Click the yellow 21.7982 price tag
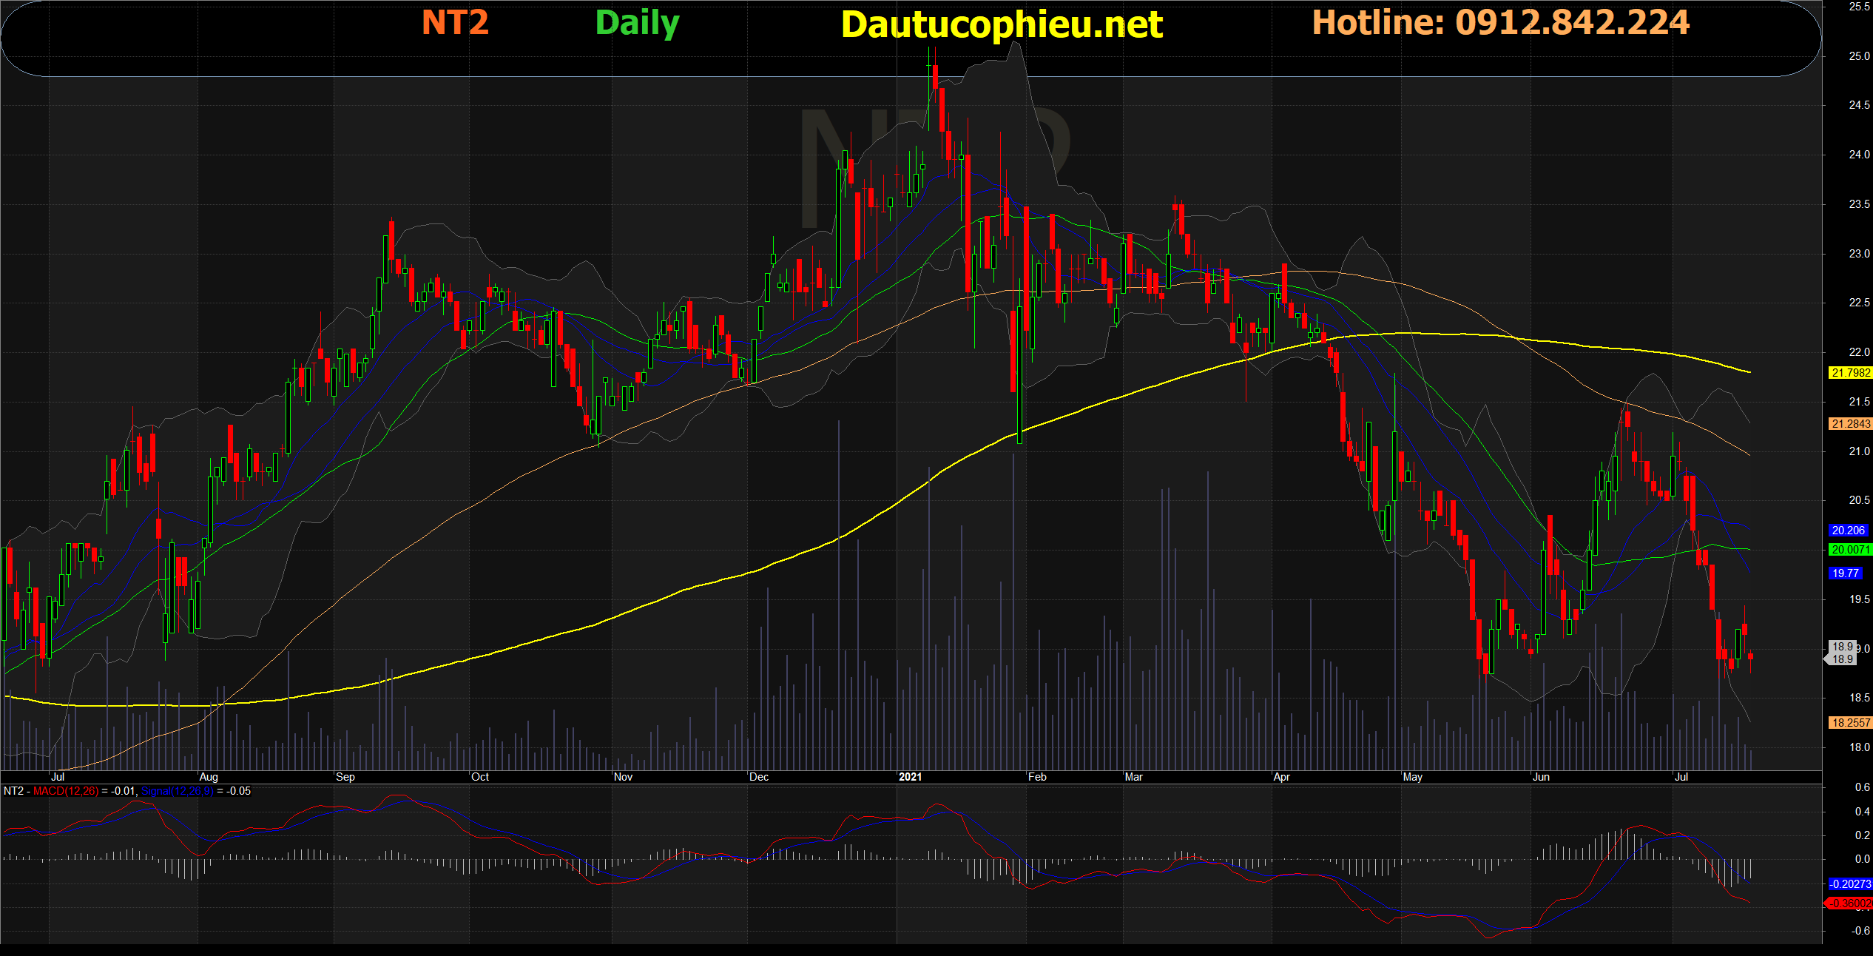Image resolution: width=1873 pixels, height=956 pixels. pos(1849,373)
